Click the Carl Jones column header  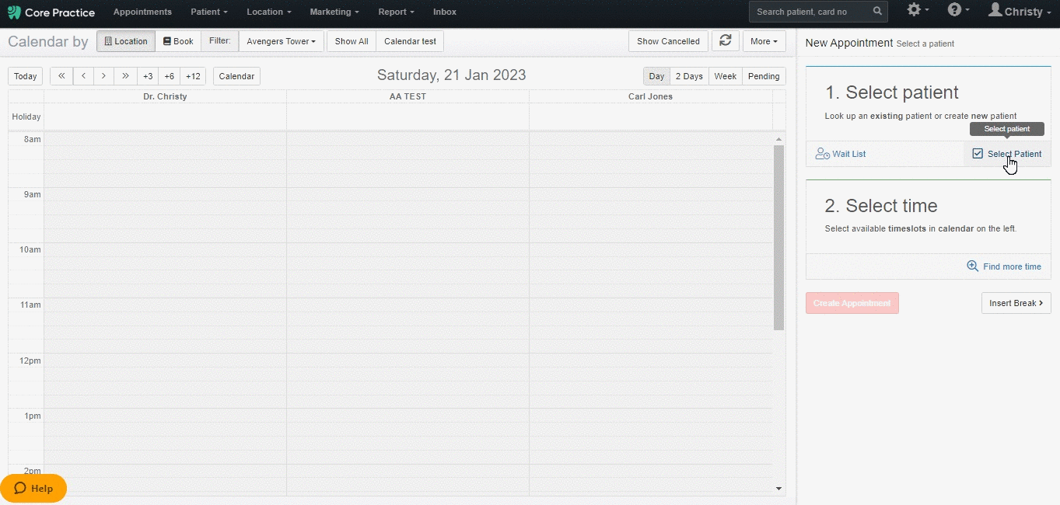click(650, 96)
